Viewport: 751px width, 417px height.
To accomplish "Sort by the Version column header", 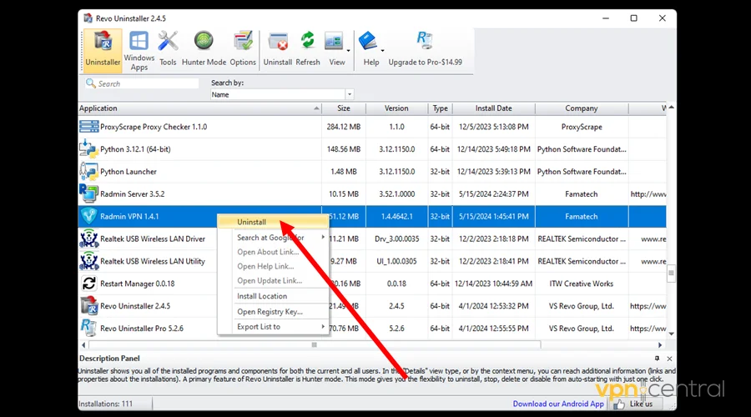I will coord(396,108).
